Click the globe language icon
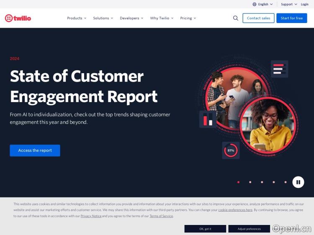 point(255,4)
